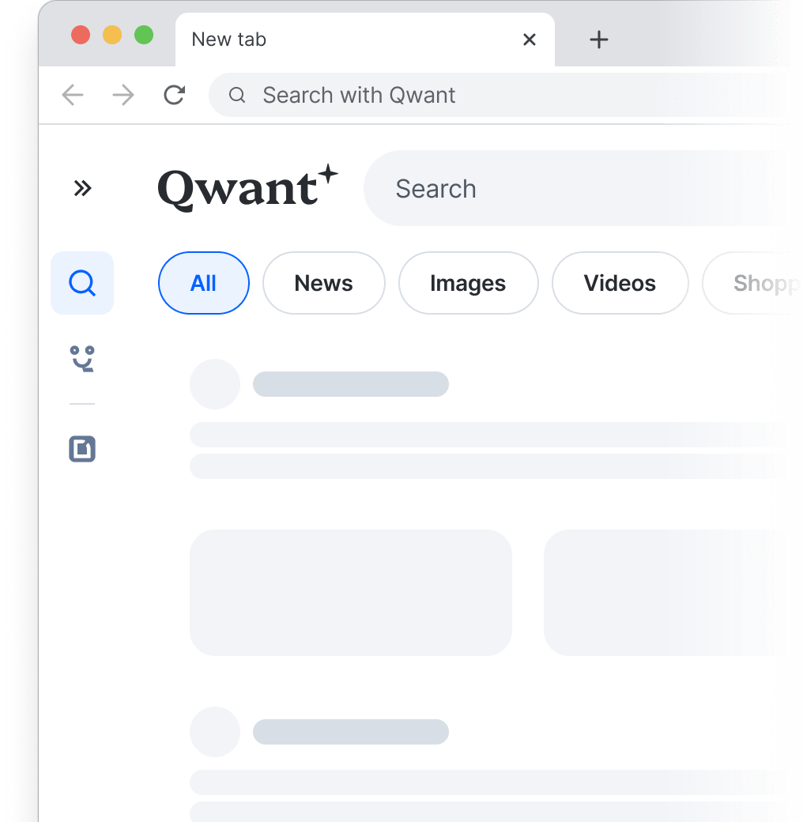Click the green macOS zoom button
The width and height of the screenshot is (803, 822).
[143, 35]
